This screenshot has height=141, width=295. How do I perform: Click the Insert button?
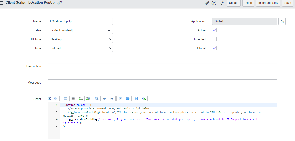click(x=248, y=3)
